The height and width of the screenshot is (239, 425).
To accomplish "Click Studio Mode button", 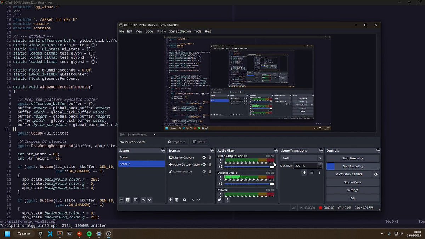I will [x=352, y=182].
